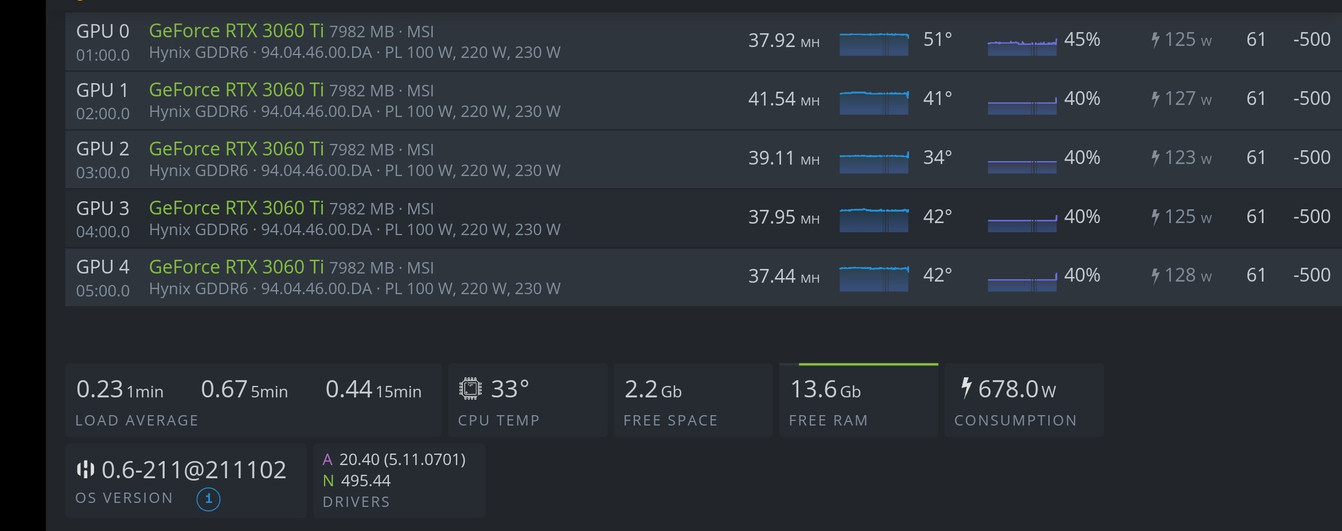Switch to the FREE RAM panel
Image resolution: width=1342 pixels, height=531 pixels.
point(858,400)
